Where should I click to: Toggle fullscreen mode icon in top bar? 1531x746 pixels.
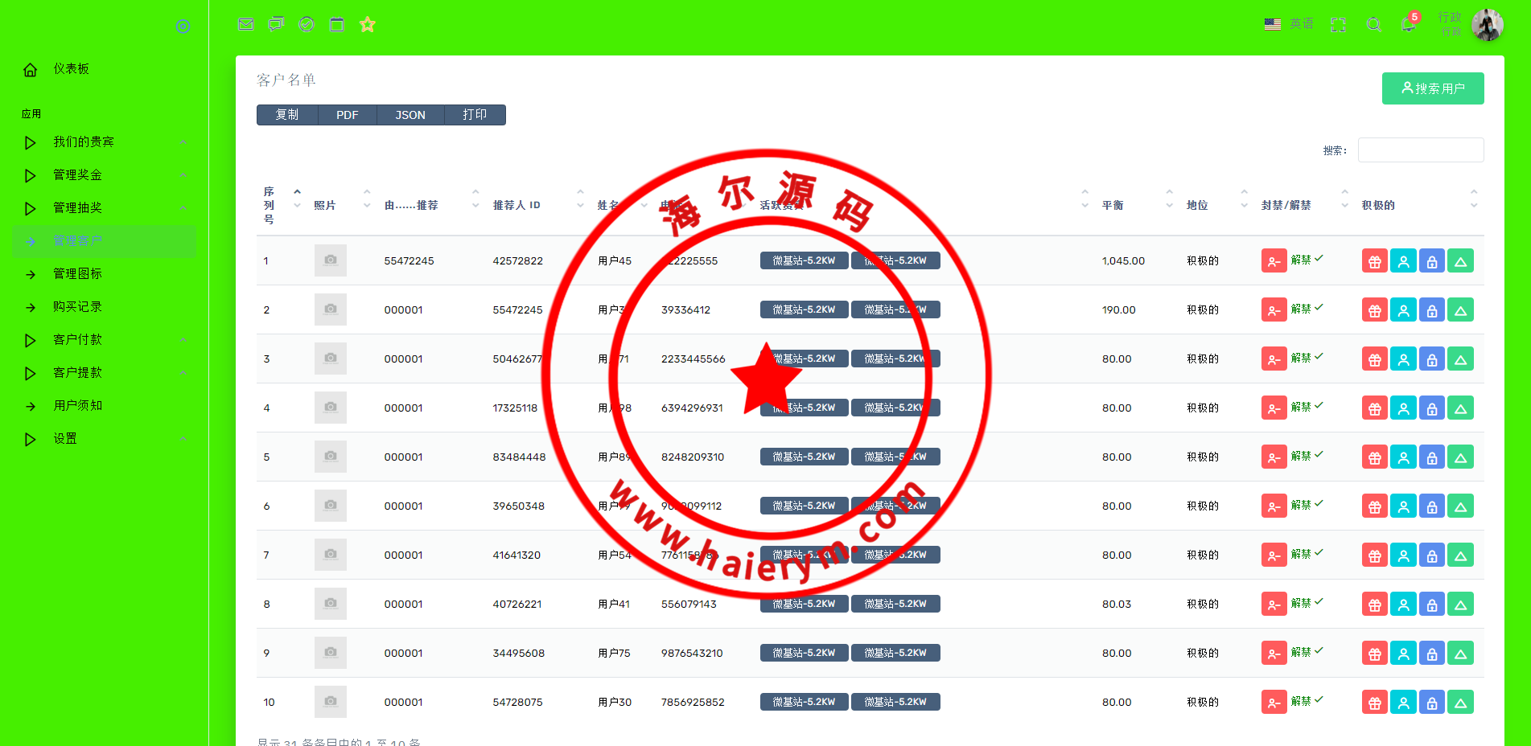[x=1338, y=25]
